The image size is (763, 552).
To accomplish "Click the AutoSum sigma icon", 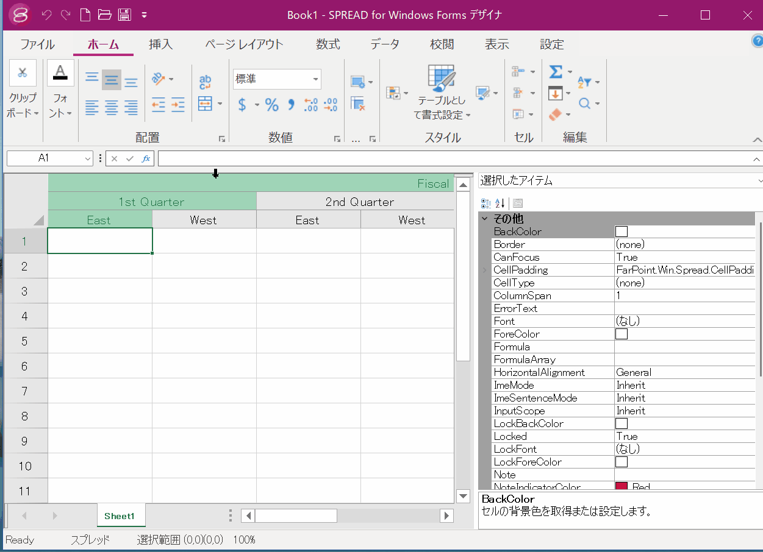I will click(556, 72).
